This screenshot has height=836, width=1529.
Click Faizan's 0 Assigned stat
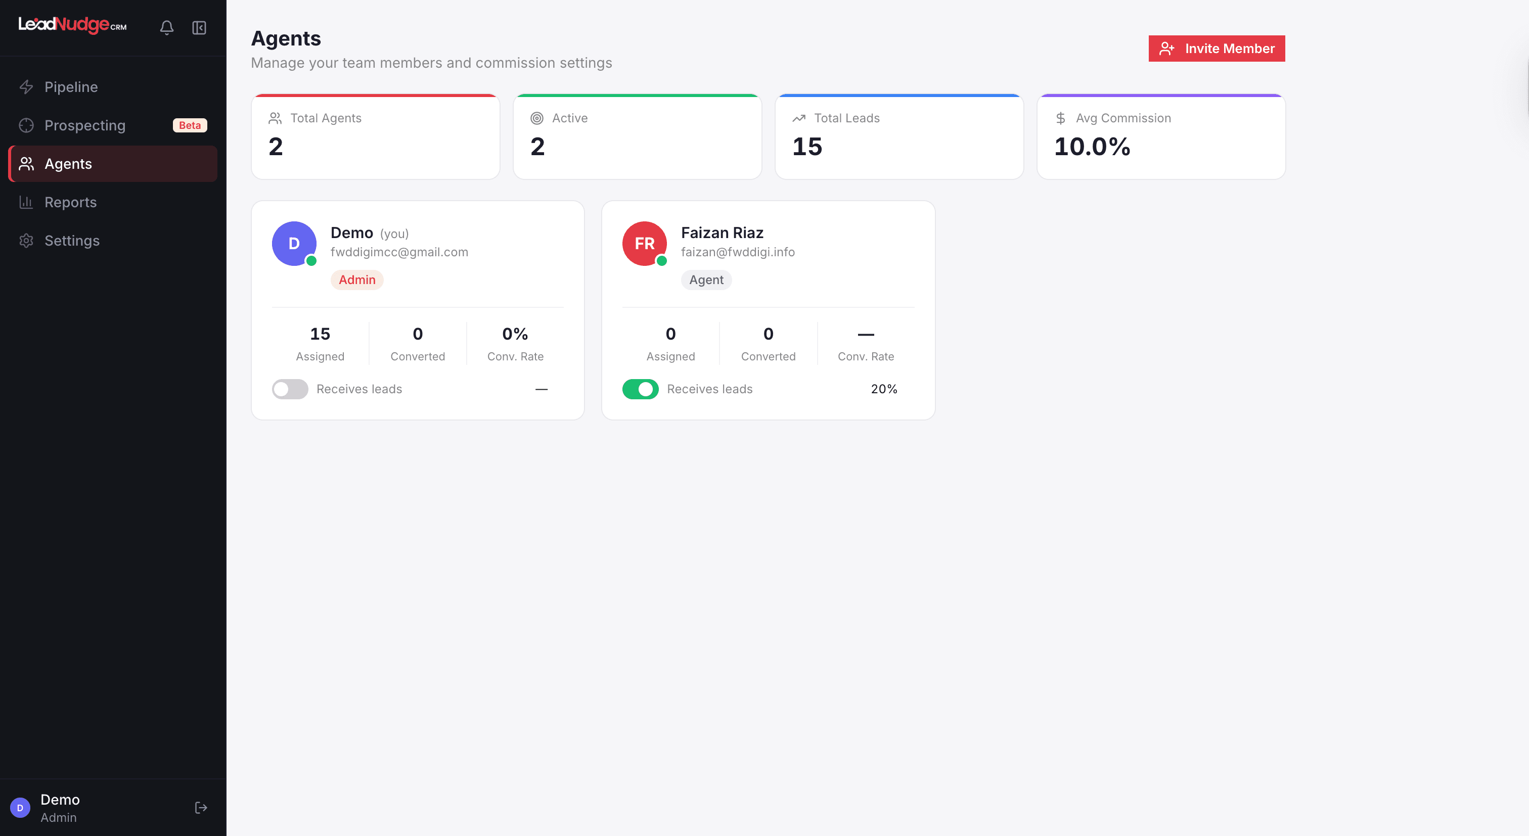[x=671, y=344]
